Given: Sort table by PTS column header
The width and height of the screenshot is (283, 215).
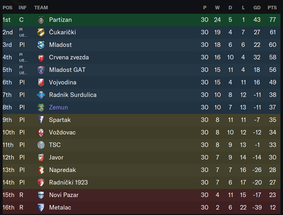Looking at the screenshot, I should pos(272,8).
